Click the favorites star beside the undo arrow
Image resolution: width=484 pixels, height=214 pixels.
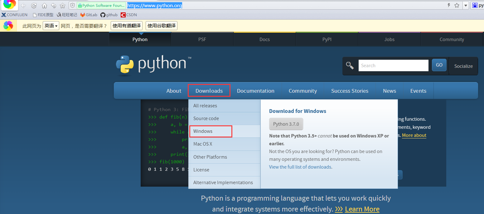click(63, 6)
